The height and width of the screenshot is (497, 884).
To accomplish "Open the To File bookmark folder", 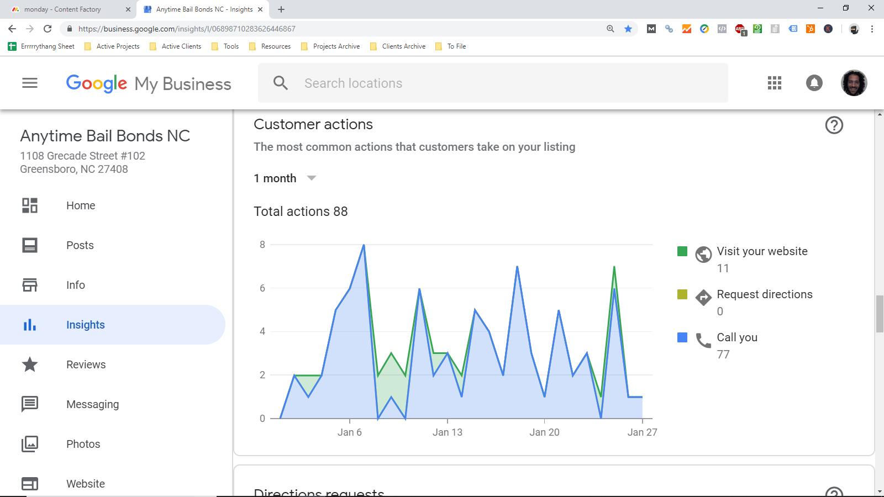I will [x=450, y=46].
